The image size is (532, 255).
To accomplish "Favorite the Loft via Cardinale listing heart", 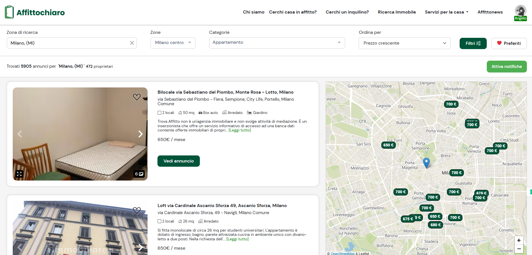I will point(137,210).
